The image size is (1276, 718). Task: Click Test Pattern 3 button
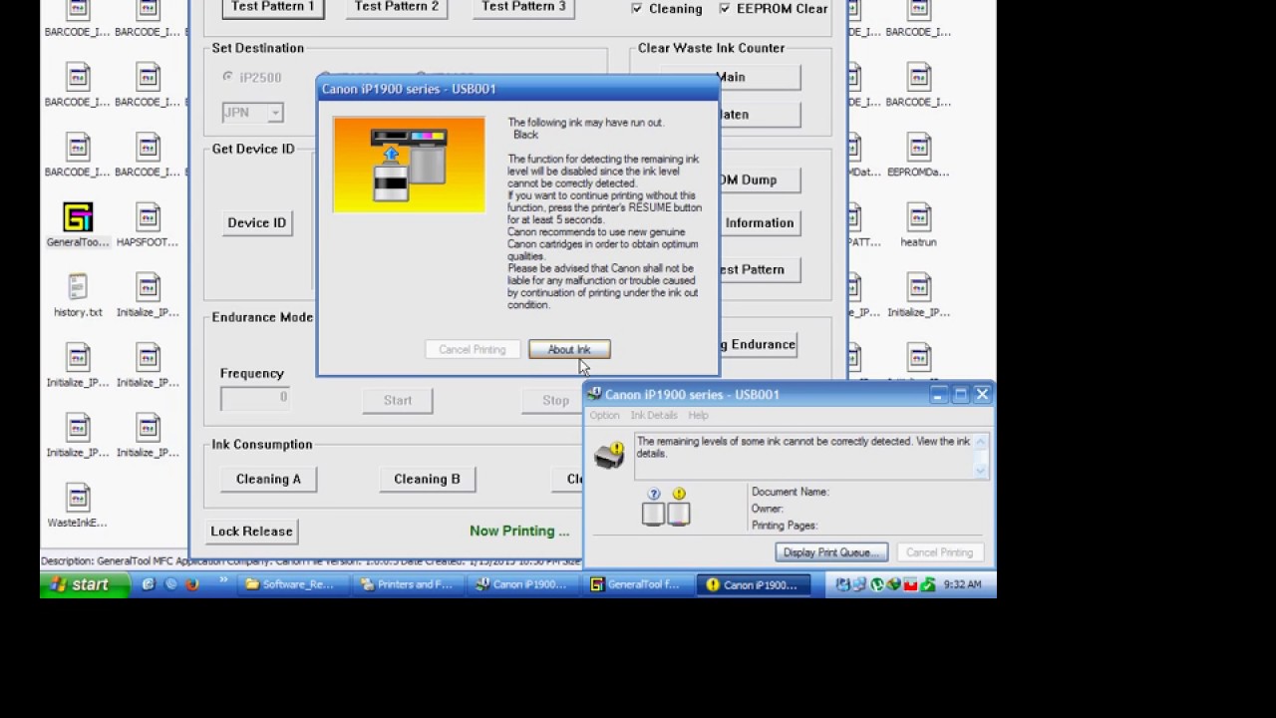pos(523,7)
